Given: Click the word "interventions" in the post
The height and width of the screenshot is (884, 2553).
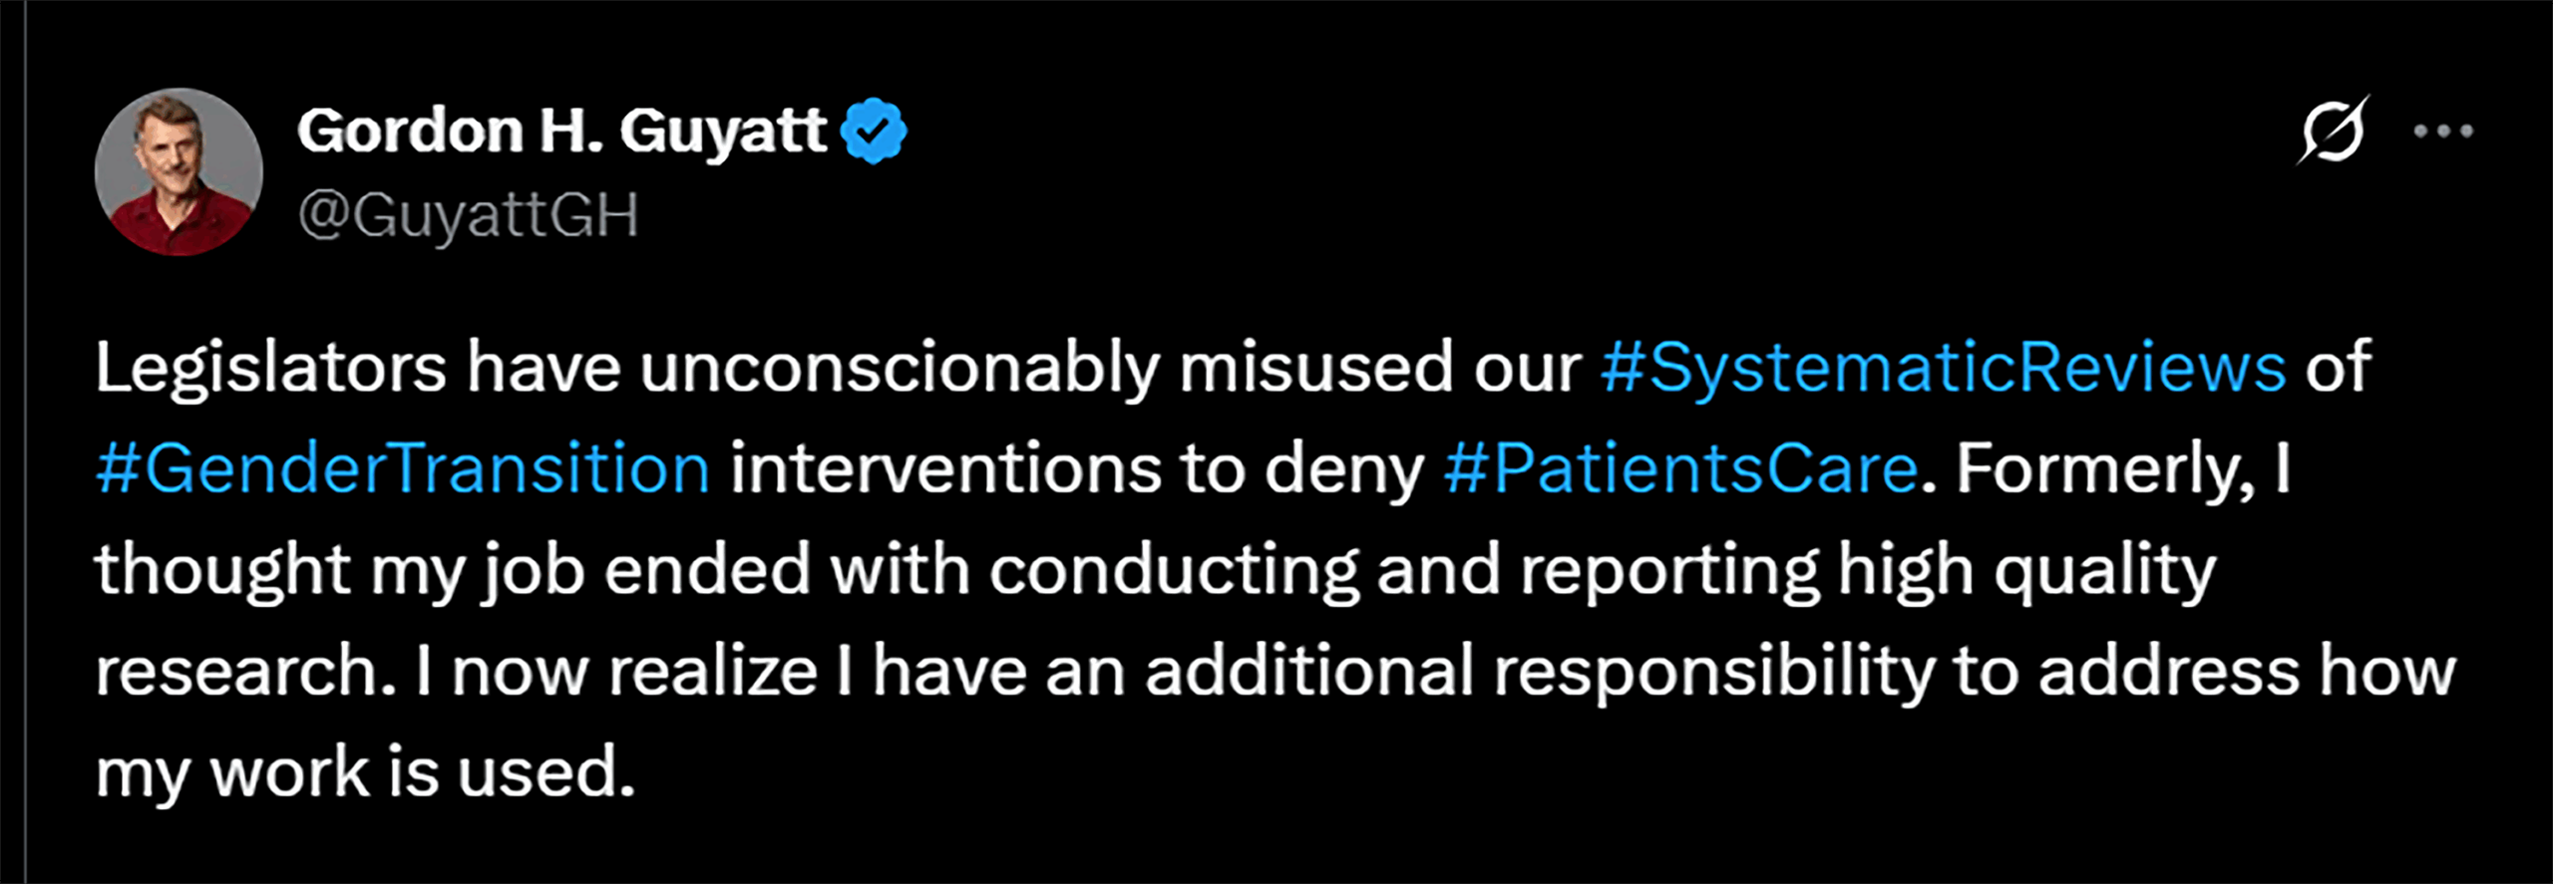Looking at the screenshot, I should click(945, 469).
